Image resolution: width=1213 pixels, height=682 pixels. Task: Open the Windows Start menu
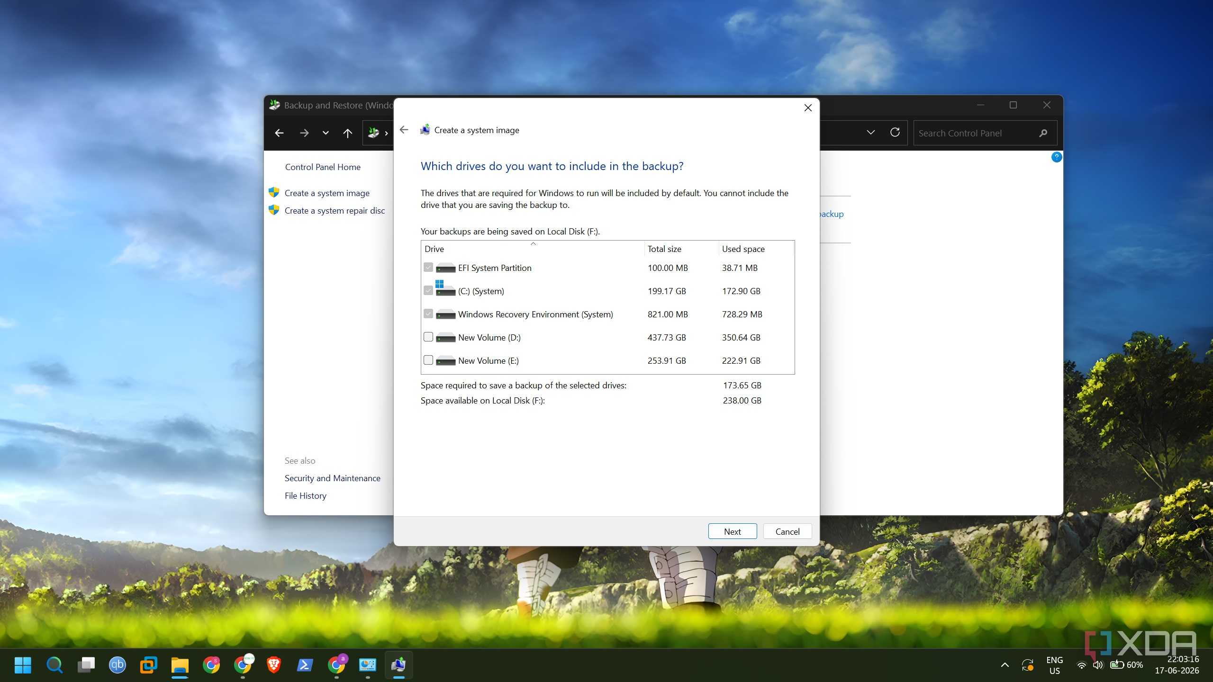coord(23,665)
